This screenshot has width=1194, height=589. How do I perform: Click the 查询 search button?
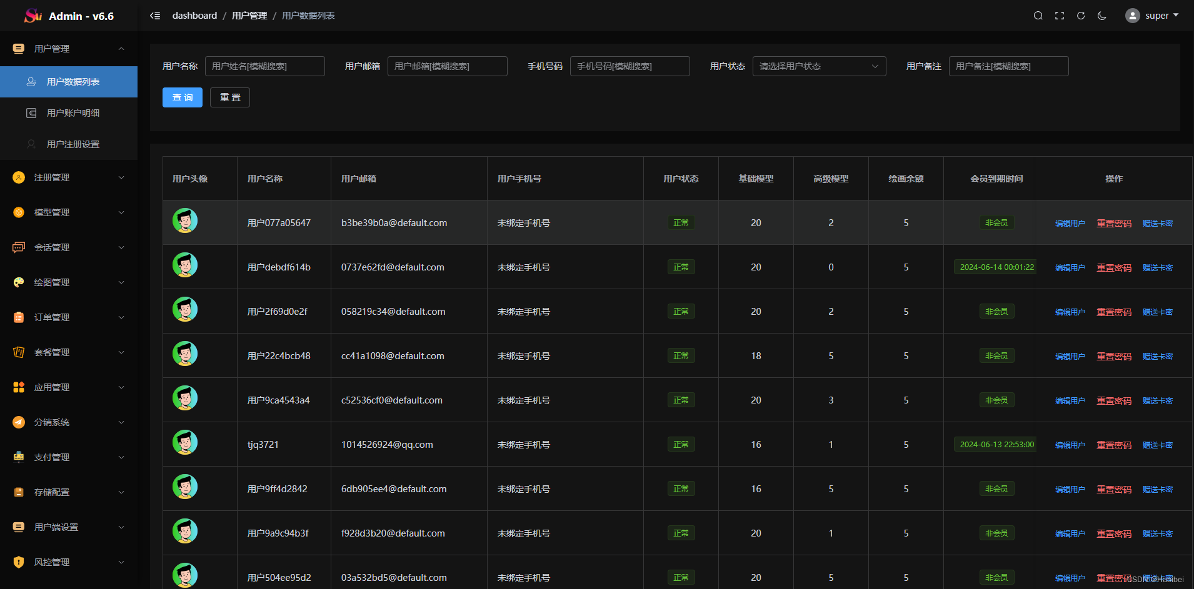[183, 97]
